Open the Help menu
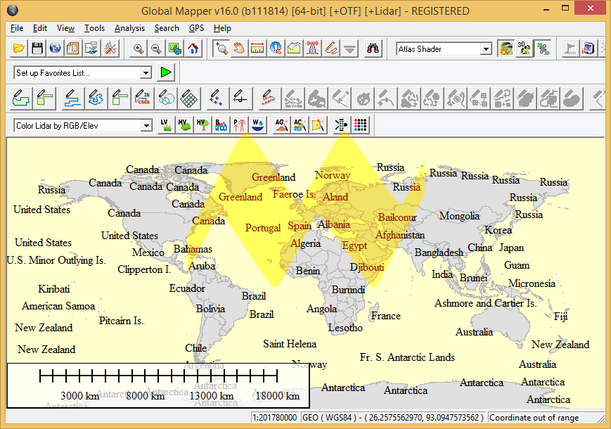The height and width of the screenshot is (429, 611). tap(222, 28)
